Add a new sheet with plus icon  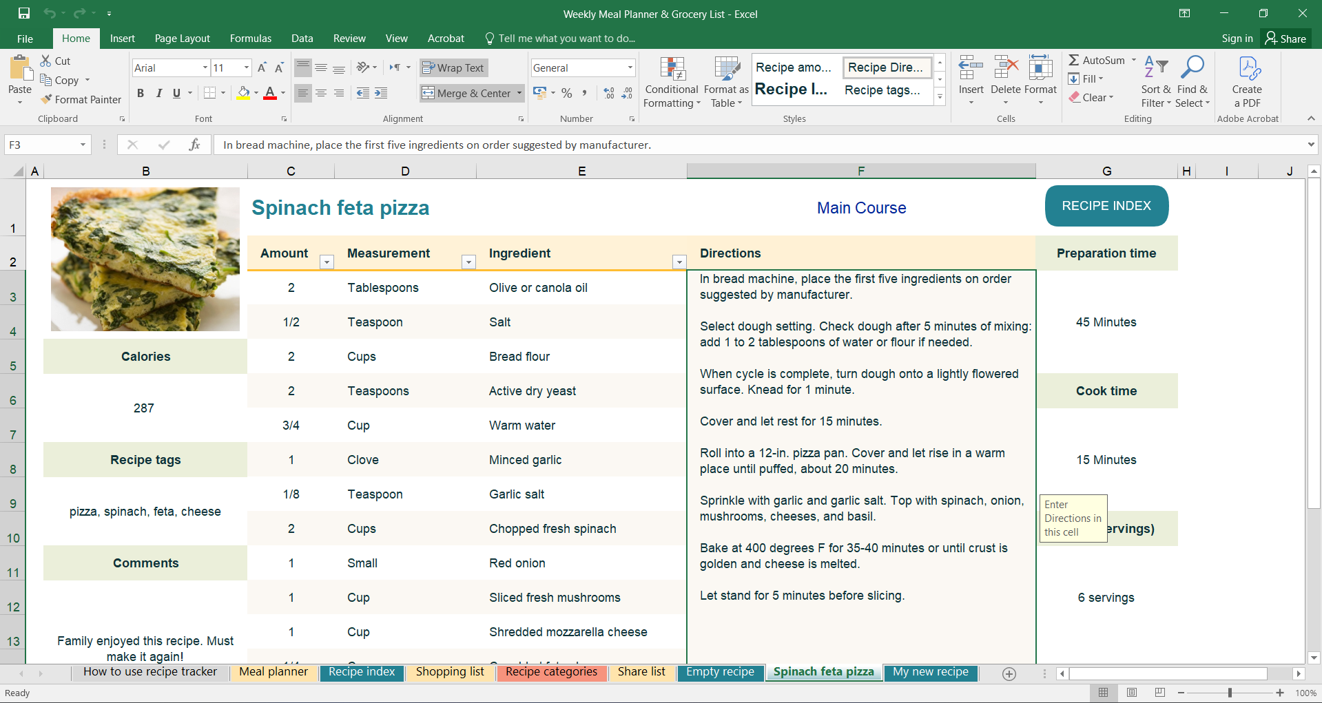click(1009, 674)
